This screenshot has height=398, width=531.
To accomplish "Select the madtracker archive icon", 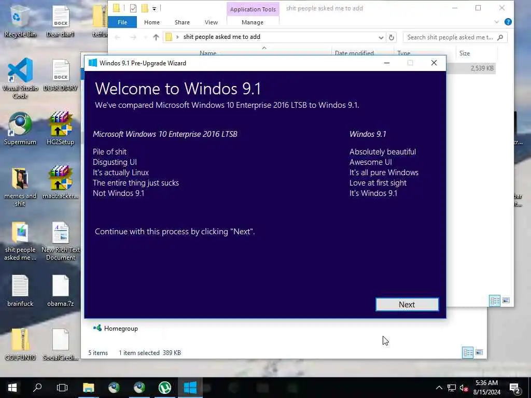I will point(60,183).
